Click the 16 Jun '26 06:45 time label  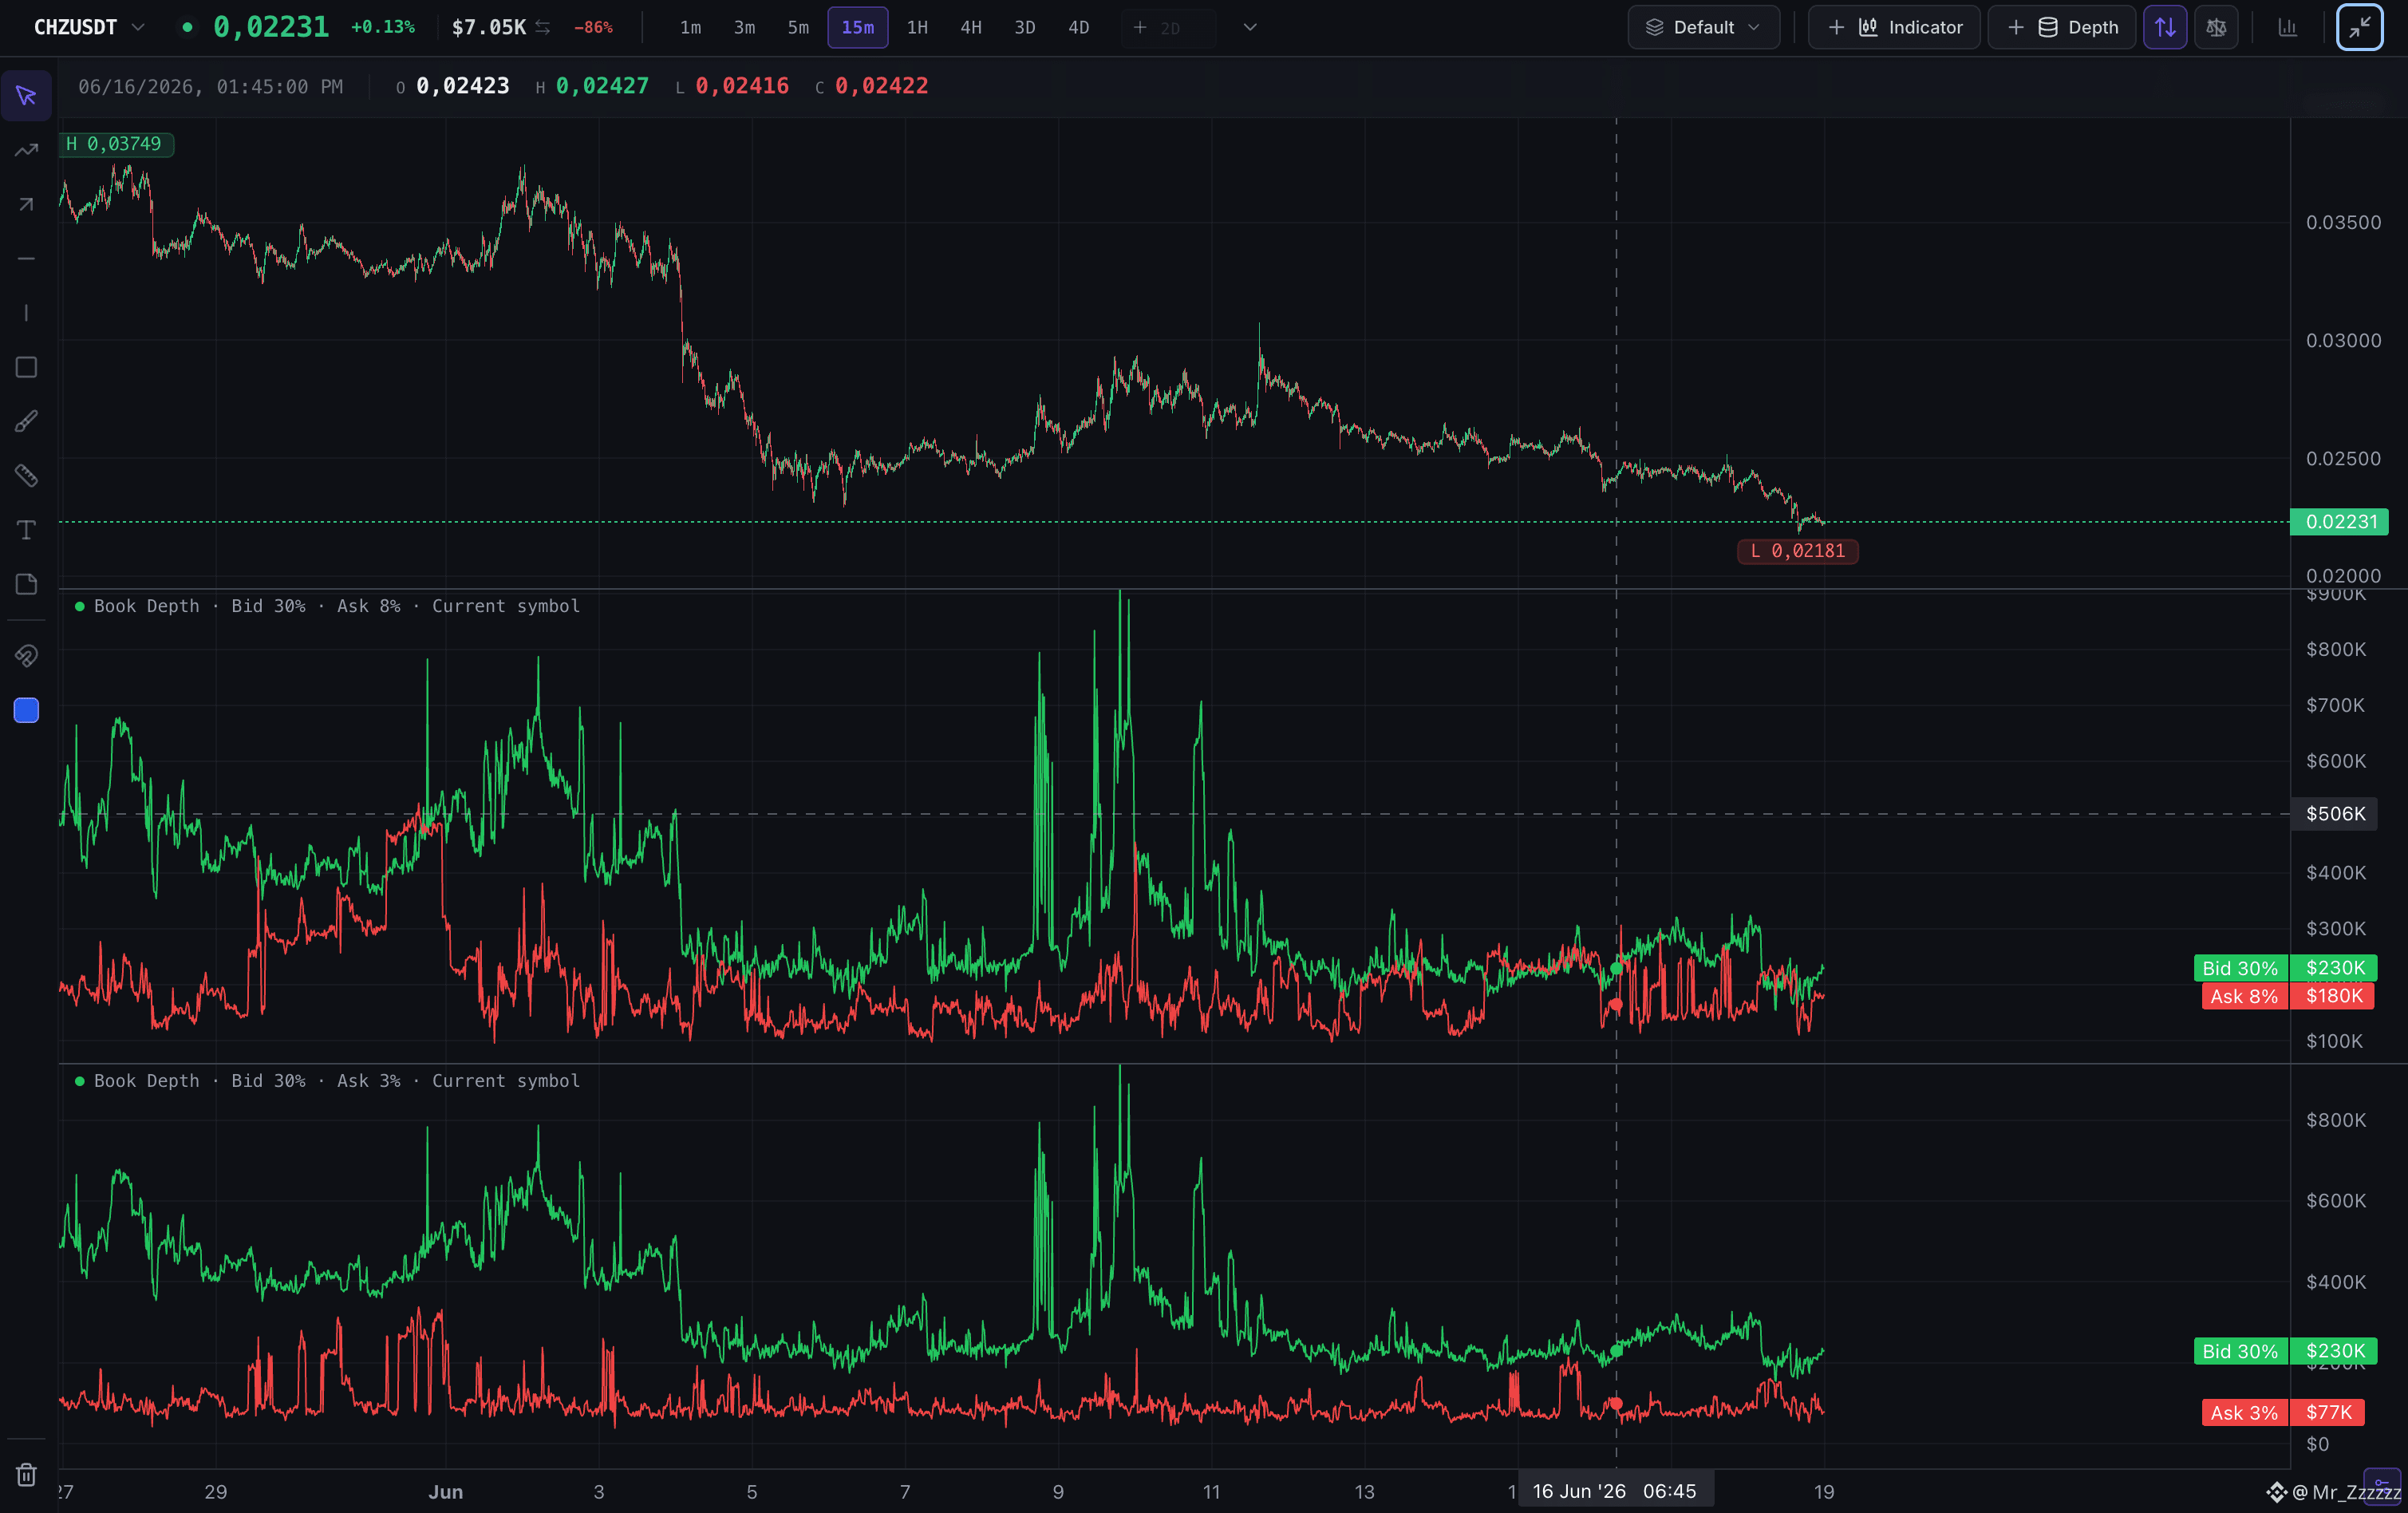1614,1491
